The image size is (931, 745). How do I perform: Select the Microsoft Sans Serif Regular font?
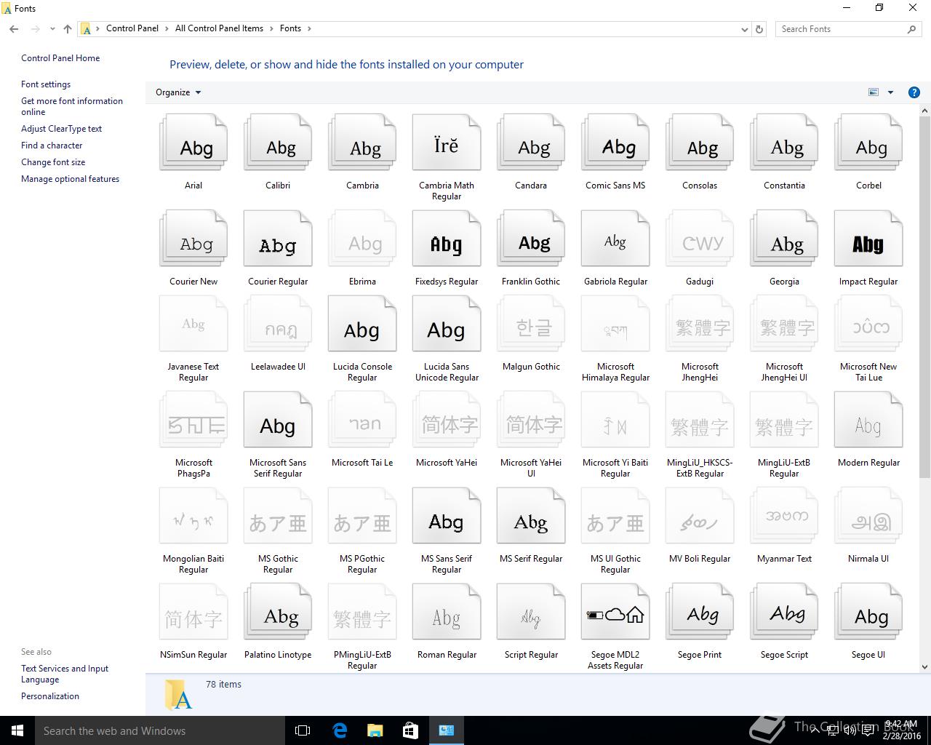click(x=278, y=421)
